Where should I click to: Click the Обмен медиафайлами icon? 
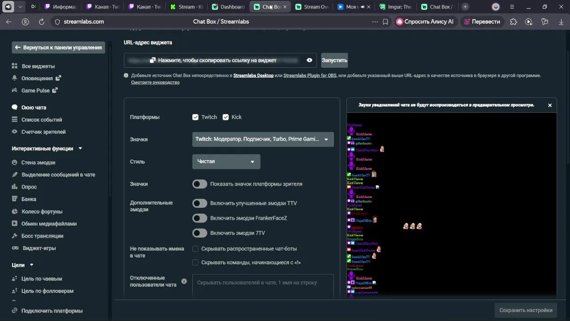(15, 223)
